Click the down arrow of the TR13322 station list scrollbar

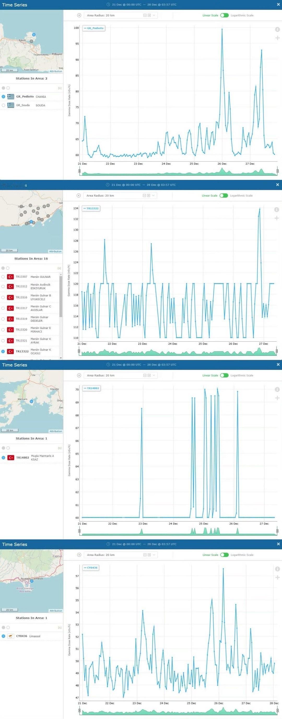pyautogui.click(x=61, y=358)
